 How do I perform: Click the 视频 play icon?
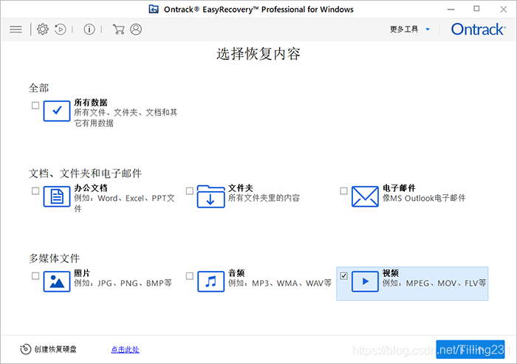tap(365, 281)
